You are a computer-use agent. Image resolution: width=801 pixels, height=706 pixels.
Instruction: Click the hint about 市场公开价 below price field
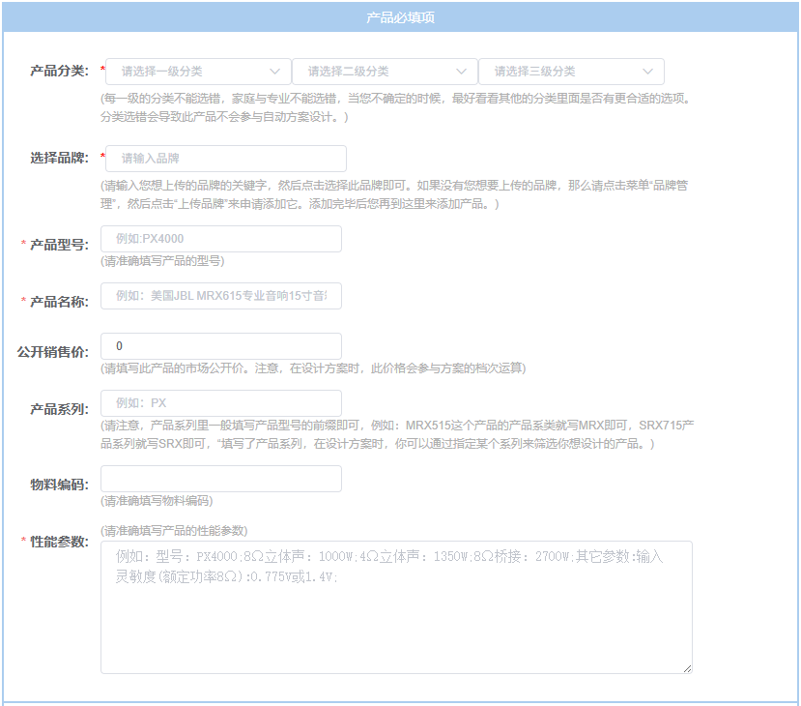tap(313, 368)
